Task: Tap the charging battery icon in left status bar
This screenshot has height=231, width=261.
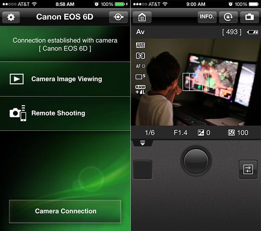Action: point(121,4)
